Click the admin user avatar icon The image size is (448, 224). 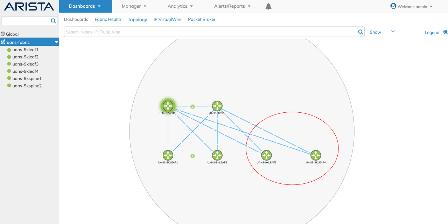[x=393, y=6]
